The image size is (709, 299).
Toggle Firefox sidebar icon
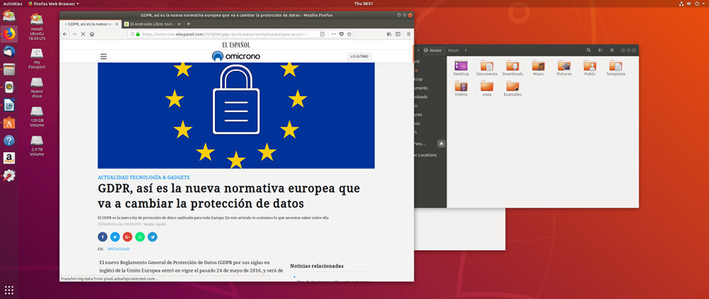point(398,34)
